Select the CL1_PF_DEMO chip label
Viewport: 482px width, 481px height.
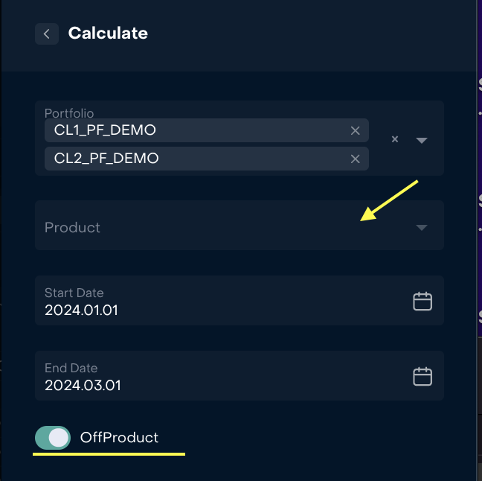[105, 131]
